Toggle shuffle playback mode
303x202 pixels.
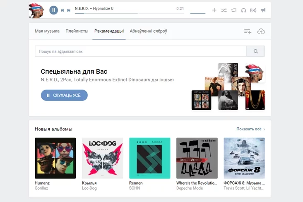click(224, 10)
